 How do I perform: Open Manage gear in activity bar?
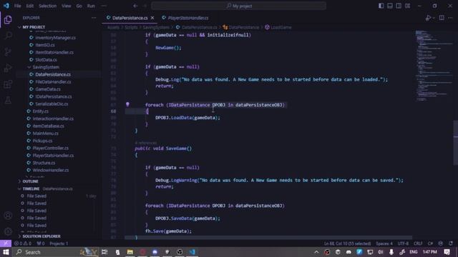click(x=8, y=231)
